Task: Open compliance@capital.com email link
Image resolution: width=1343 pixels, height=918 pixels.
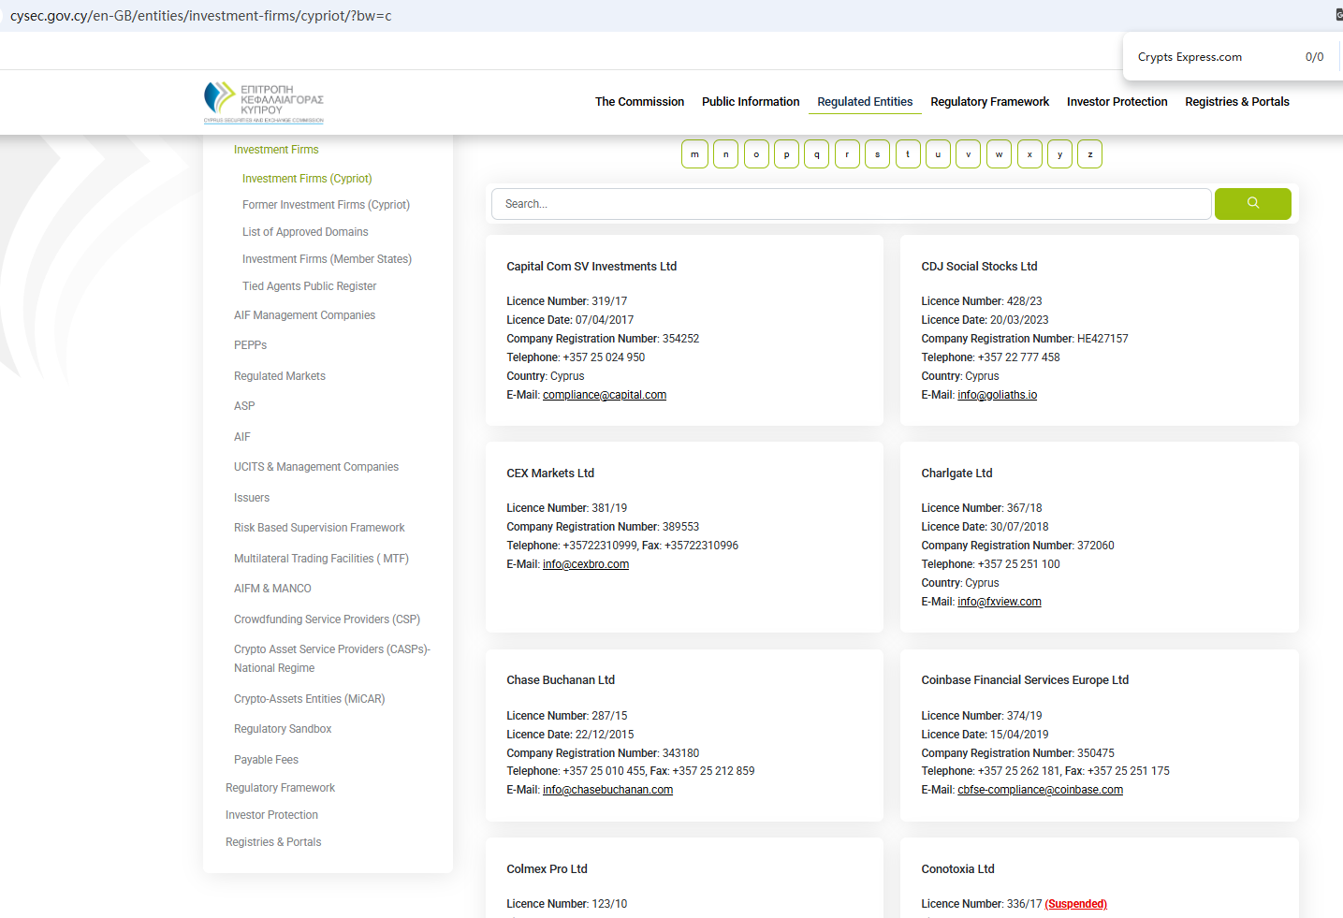Action: 605,395
